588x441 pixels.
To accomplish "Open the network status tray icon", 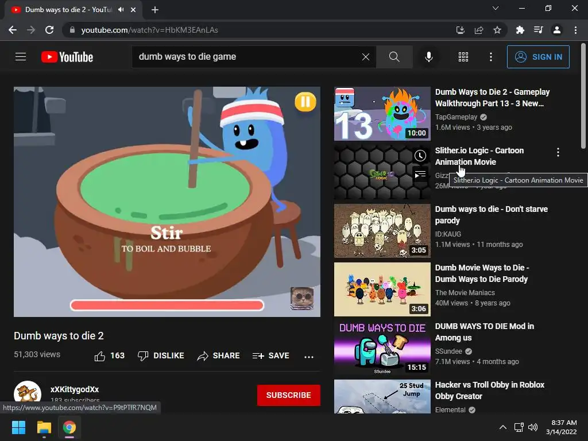I will pos(519,427).
